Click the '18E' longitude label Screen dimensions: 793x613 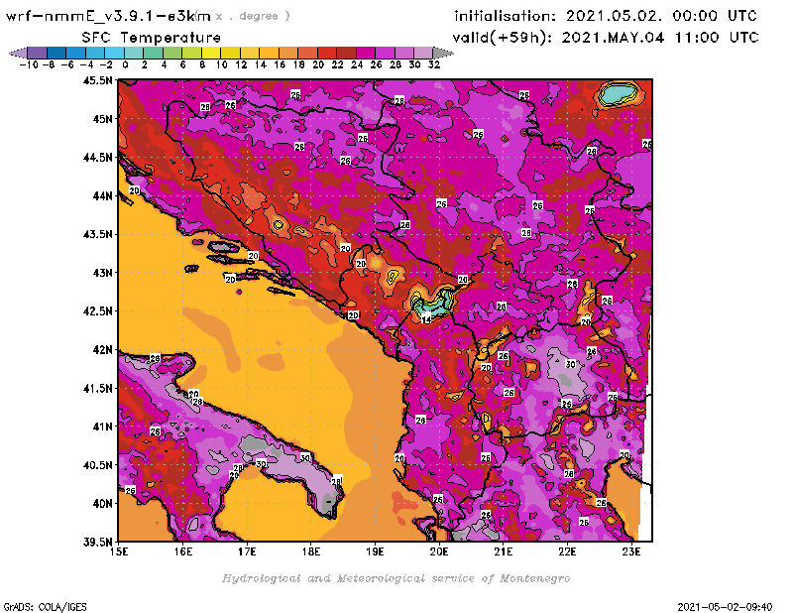coord(311,552)
